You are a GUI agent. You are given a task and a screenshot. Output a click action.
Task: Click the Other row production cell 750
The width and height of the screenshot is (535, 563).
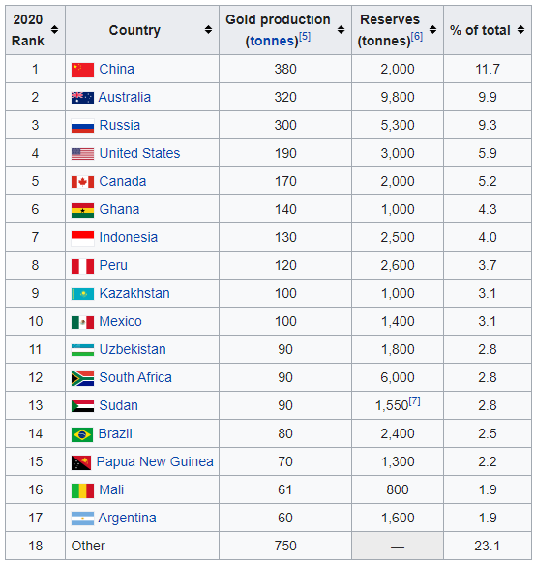pos(285,546)
